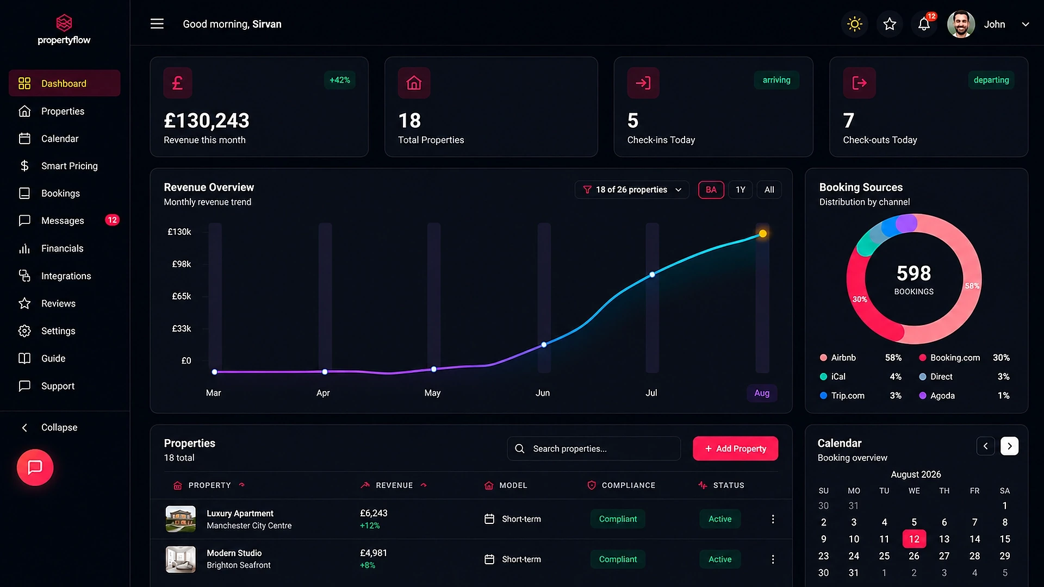Click the Settings gear icon in sidebar
This screenshot has height=587, width=1044.
[24, 331]
